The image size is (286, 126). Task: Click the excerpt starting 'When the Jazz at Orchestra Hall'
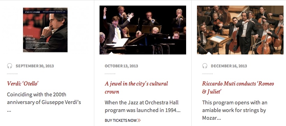(x=142, y=106)
